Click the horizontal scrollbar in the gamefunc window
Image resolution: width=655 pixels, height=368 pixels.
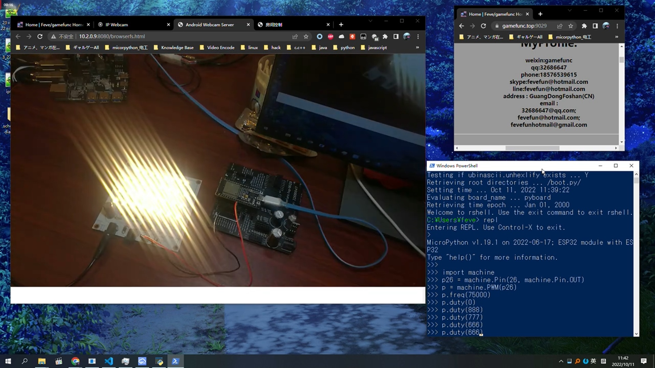532,148
